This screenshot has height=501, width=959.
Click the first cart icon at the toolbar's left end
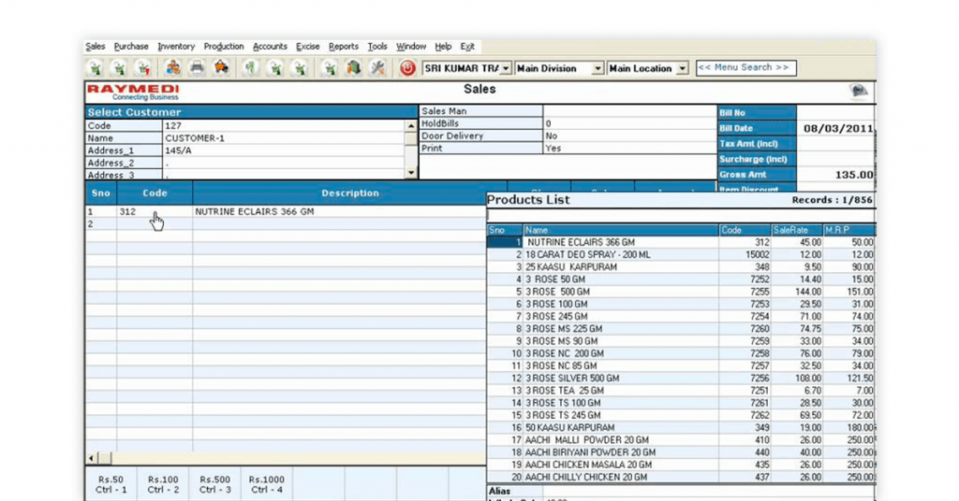point(95,67)
